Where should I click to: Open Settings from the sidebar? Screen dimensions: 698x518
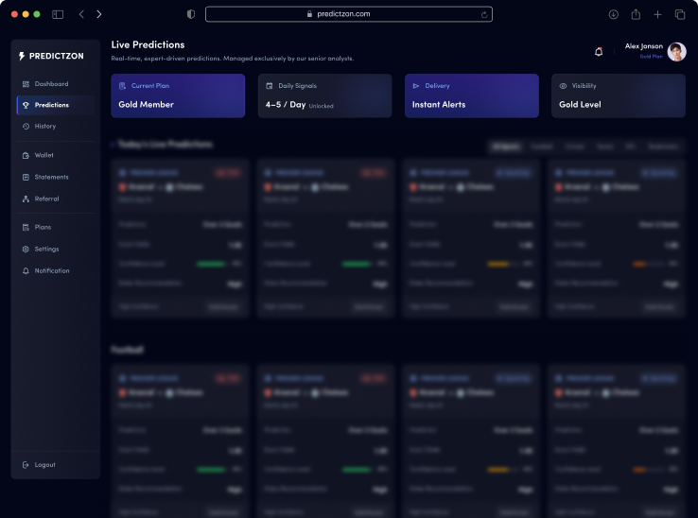(46, 249)
